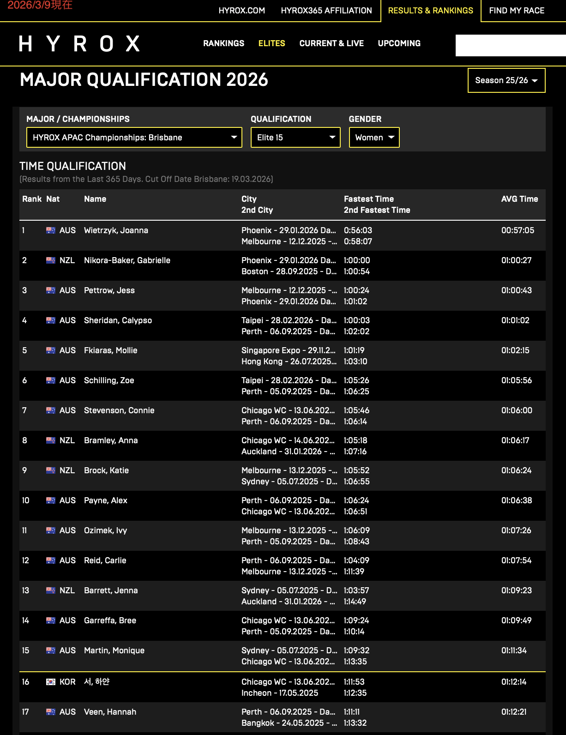Open the Current & Live menu item
This screenshot has width=566, height=735.
point(331,43)
